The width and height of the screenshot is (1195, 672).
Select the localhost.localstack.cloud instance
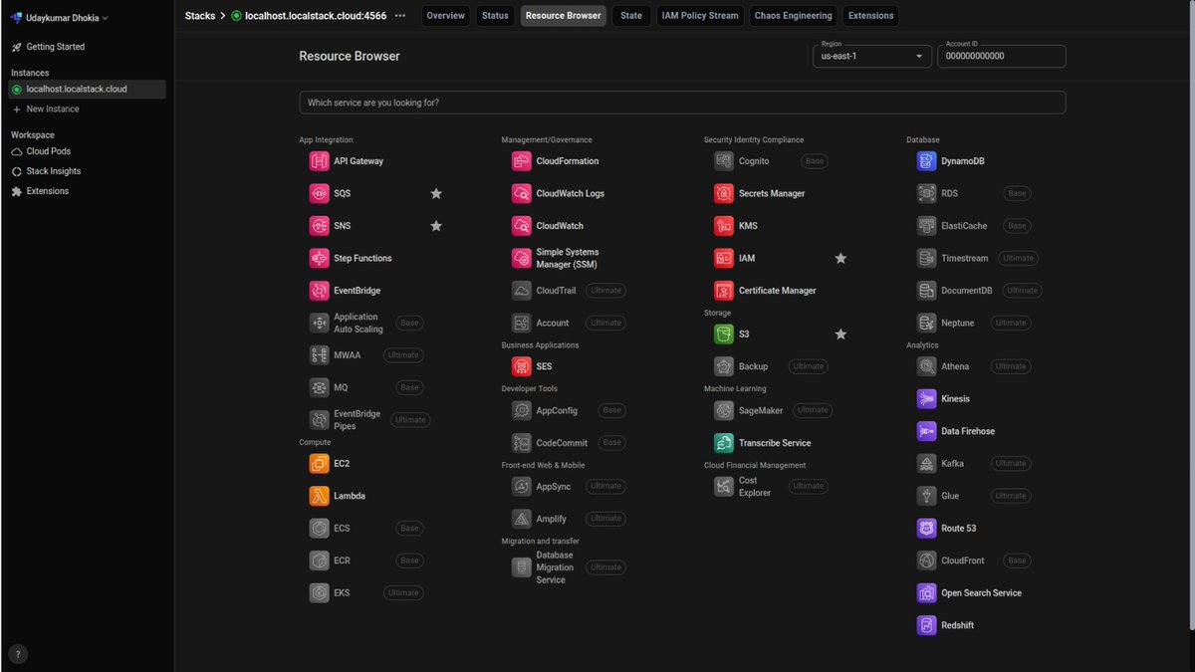88,89
